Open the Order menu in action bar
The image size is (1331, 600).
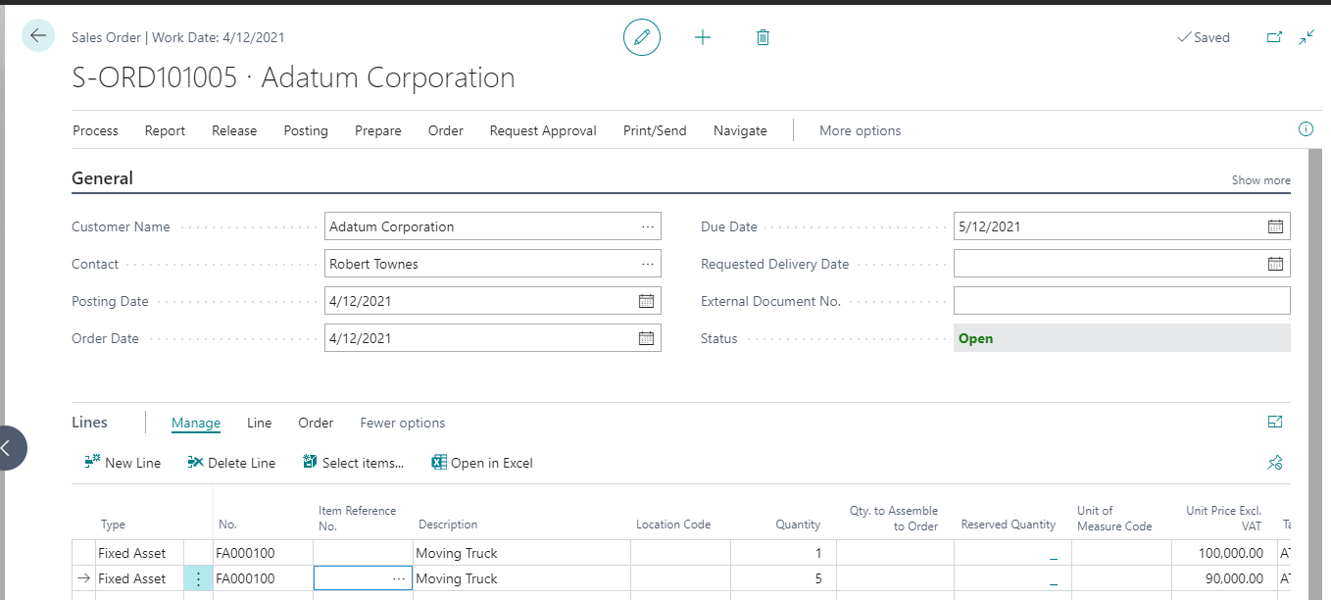coord(446,130)
